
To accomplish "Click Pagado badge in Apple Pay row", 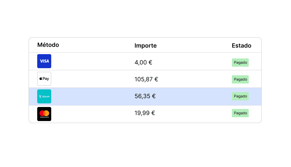I will [x=240, y=79].
